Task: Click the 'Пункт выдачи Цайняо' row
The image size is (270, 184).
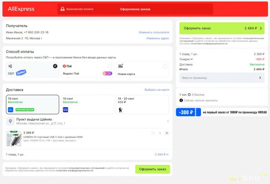Action: coord(87,121)
